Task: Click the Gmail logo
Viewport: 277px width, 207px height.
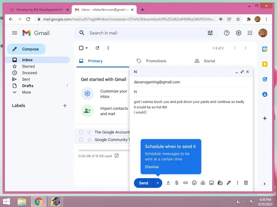Action: click(x=36, y=33)
